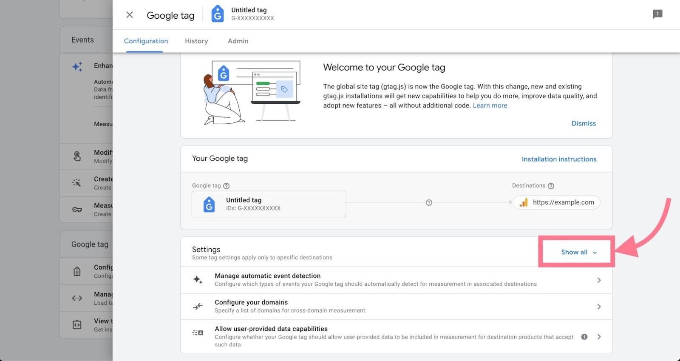Screen dimensions: 680x361
Task: Open Configure your domains chevron arrow
Action: point(599,307)
